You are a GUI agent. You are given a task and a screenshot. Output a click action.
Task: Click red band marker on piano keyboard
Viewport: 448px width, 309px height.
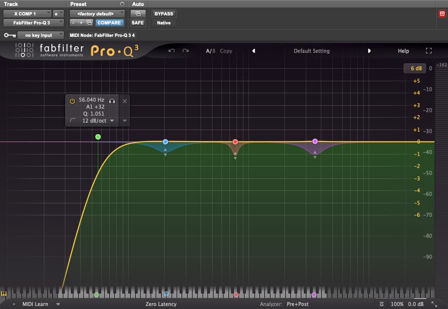coord(236,295)
